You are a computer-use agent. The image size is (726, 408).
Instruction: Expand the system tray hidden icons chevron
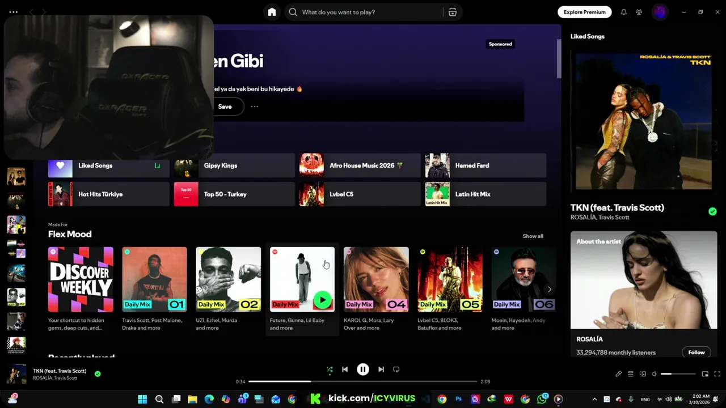coord(594,399)
